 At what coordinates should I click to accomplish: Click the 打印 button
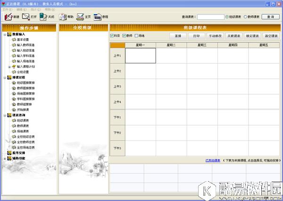click(x=196, y=36)
